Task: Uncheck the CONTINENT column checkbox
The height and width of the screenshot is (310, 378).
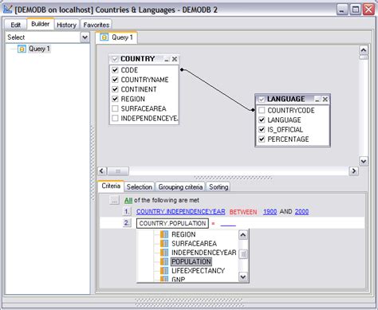Action: [x=115, y=89]
